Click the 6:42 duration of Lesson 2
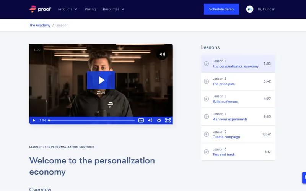This screenshot has width=306, height=191. coord(267,81)
